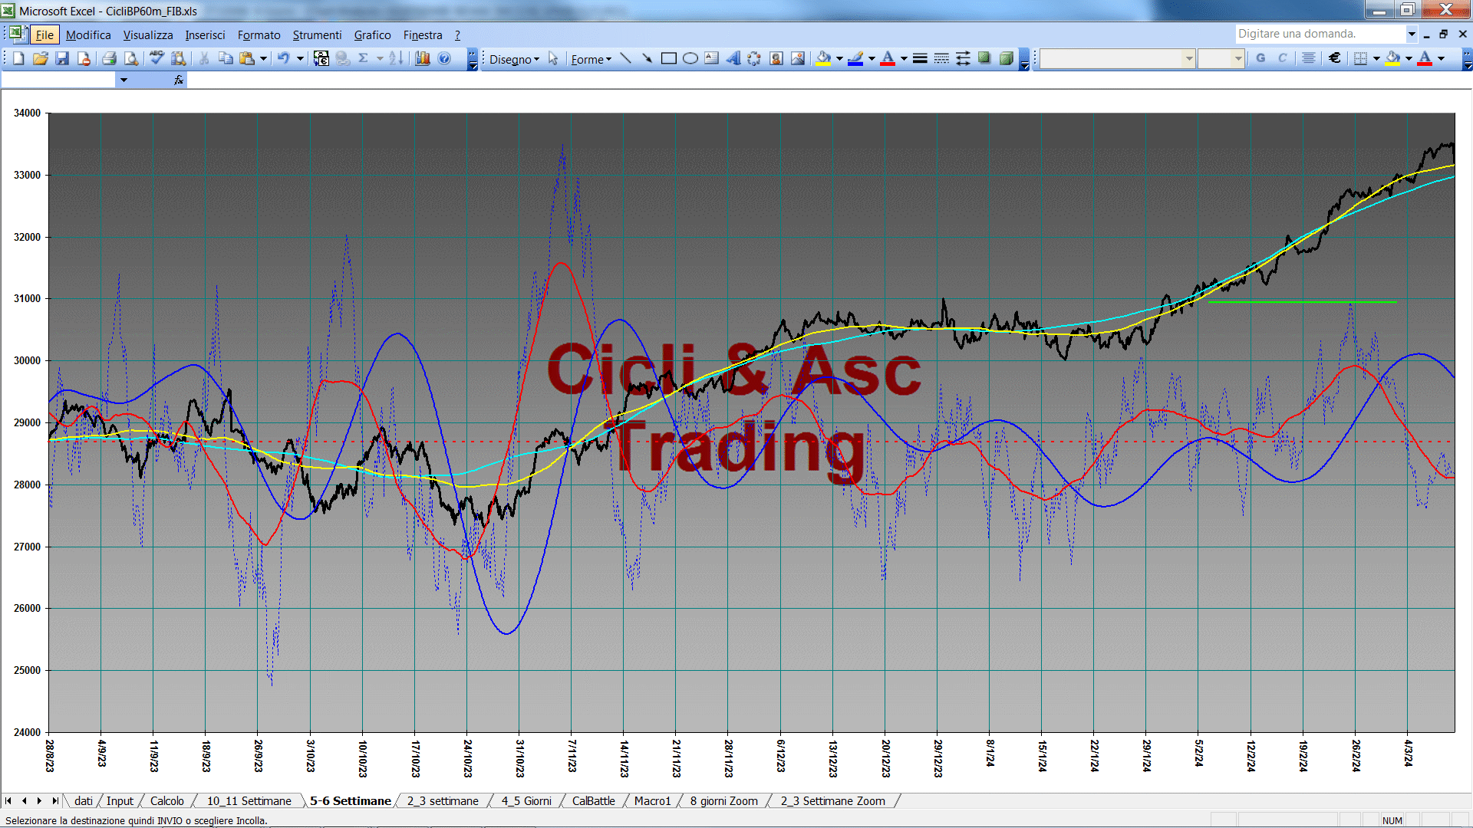
Task: Click the fx Insert Function button
Action: [179, 80]
